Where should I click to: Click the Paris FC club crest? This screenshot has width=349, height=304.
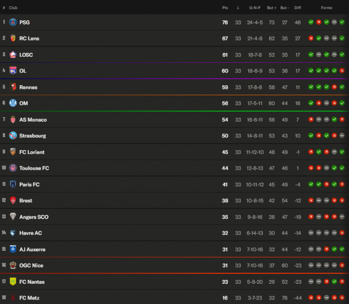tap(13, 184)
